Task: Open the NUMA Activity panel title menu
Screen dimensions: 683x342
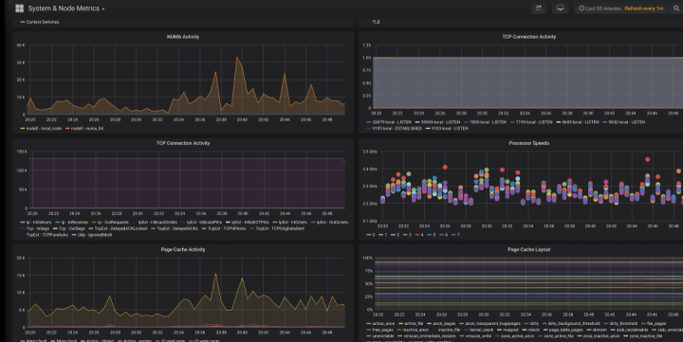Action: (183, 37)
